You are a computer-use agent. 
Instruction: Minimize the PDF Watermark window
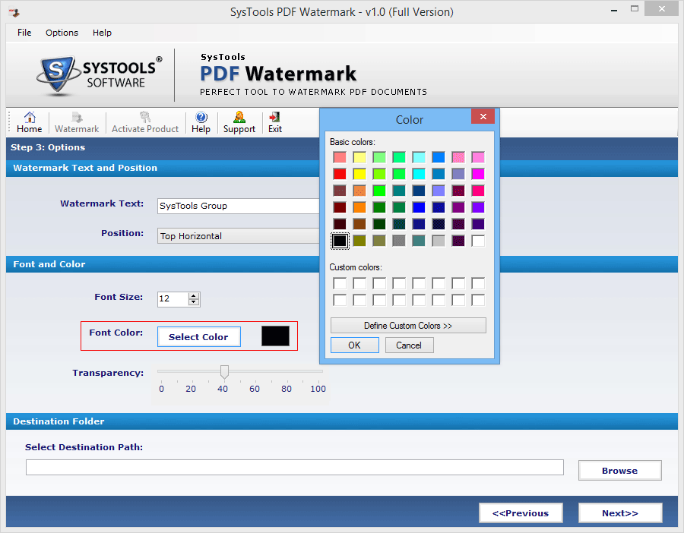click(x=614, y=10)
